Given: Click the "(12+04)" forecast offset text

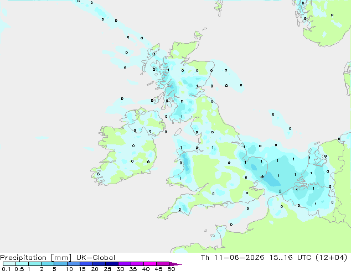Looking at the screenshot, I should [x=331, y=258].
